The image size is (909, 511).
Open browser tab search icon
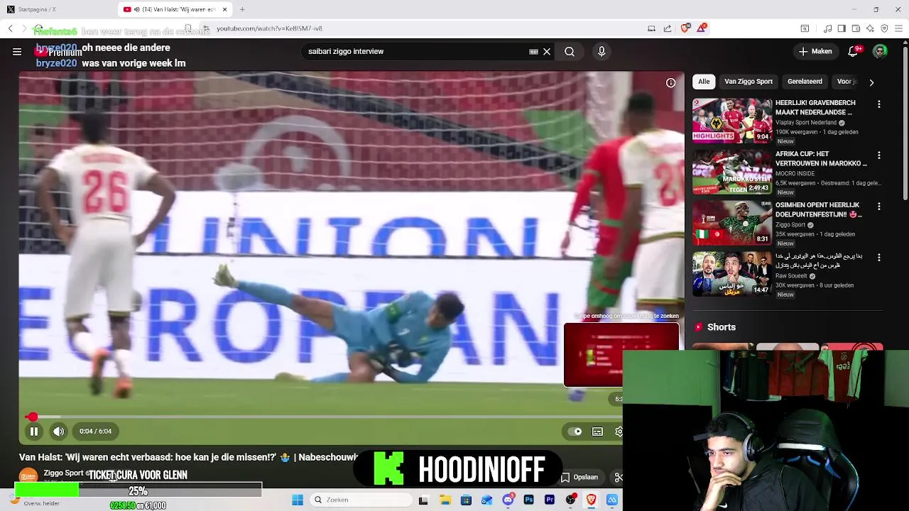tap(805, 28)
